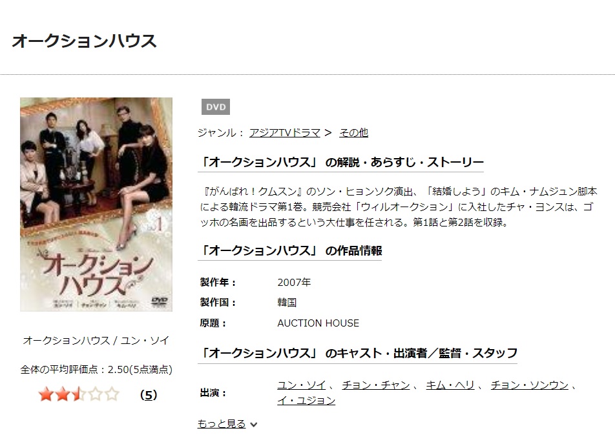The image size is (615, 444).
Task: Open the イ・ユジョン cast link
Action: pos(306,401)
